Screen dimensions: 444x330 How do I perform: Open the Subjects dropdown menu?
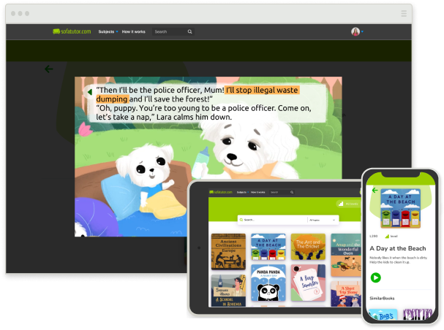pyautogui.click(x=108, y=31)
